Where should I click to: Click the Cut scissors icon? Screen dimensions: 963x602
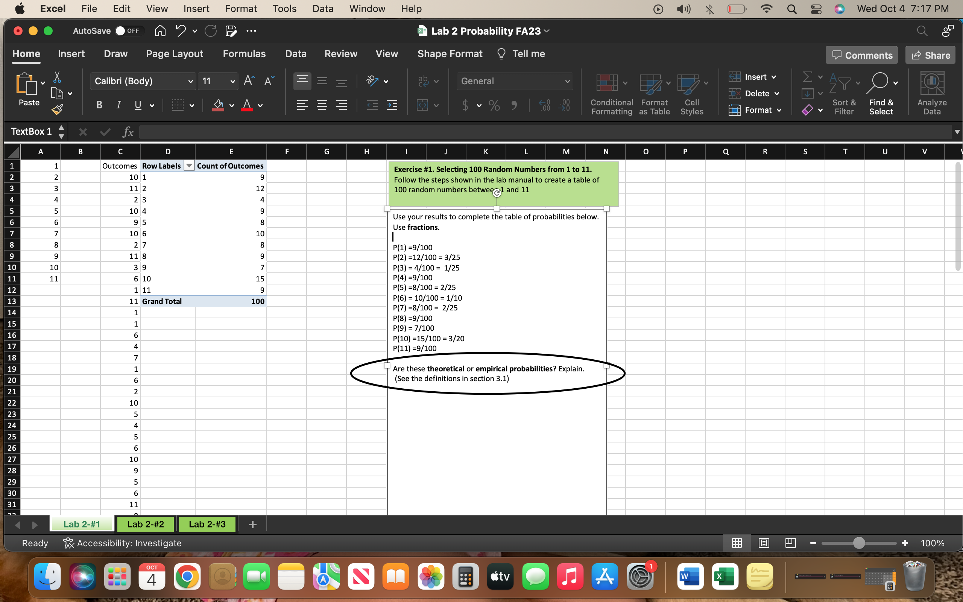click(57, 77)
